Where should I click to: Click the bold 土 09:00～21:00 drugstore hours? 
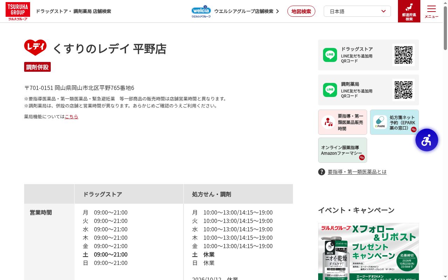coord(105,254)
